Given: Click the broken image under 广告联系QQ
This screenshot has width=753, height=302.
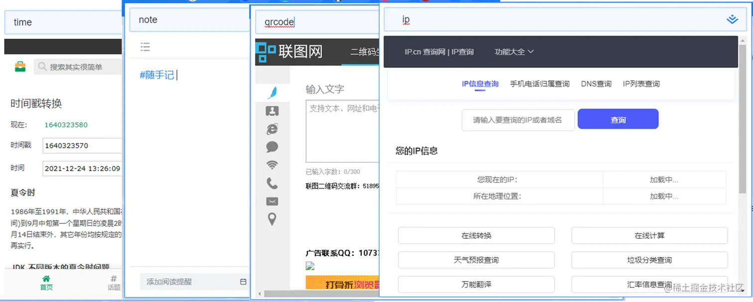Looking at the screenshot, I should coord(310,266).
